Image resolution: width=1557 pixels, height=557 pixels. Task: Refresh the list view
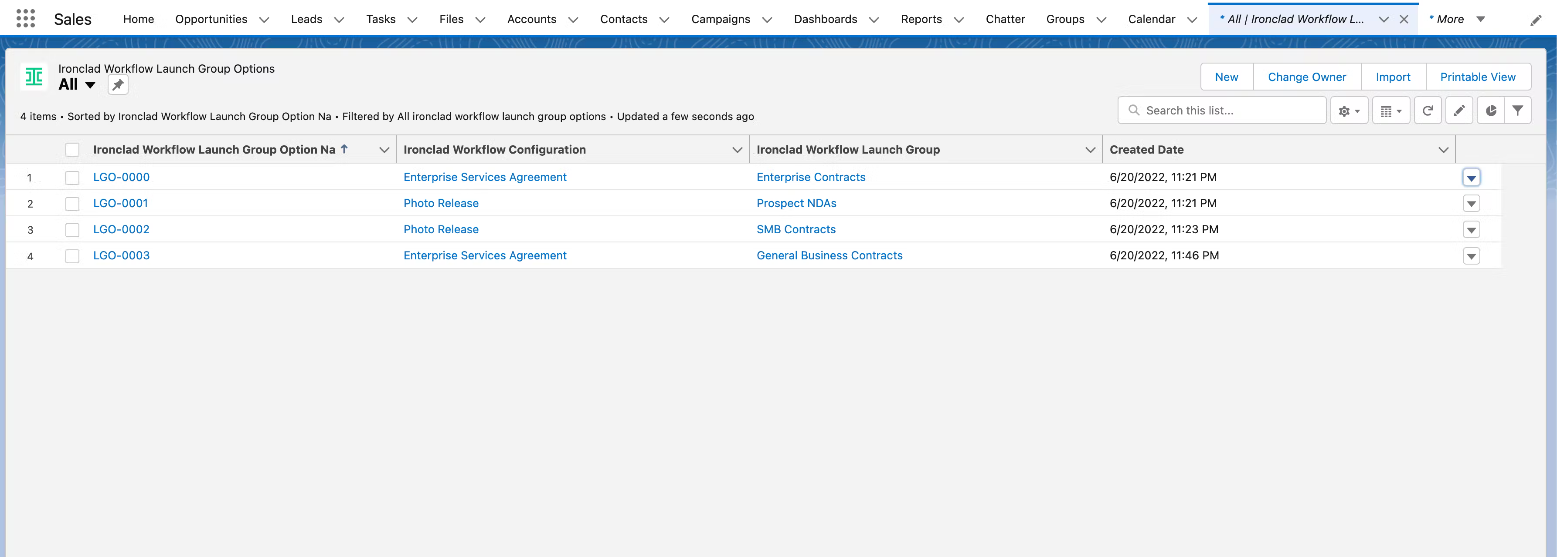coord(1428,111)
